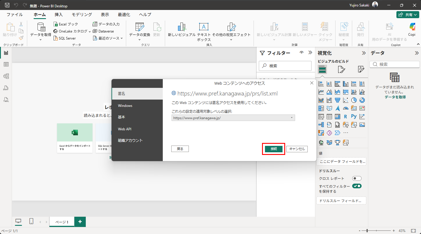
Task: Open the 適用対象レベル URL dropdown
Action: click(233, 118)
